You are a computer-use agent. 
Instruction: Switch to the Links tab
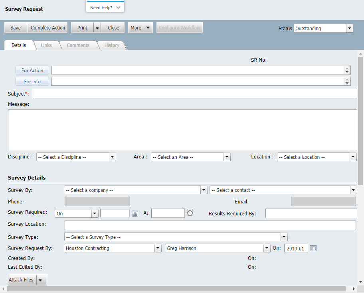(46, 45)
